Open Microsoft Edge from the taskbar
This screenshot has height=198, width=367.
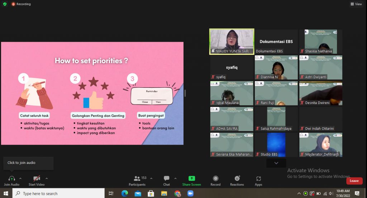pos(124,193)
